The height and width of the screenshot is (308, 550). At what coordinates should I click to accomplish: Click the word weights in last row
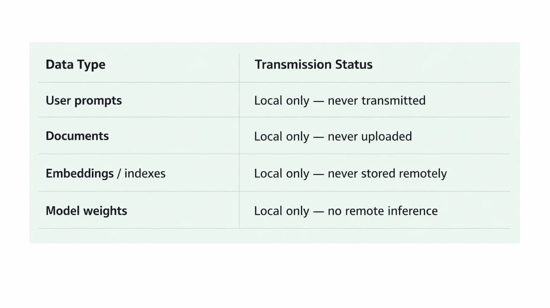coord(105,211)
